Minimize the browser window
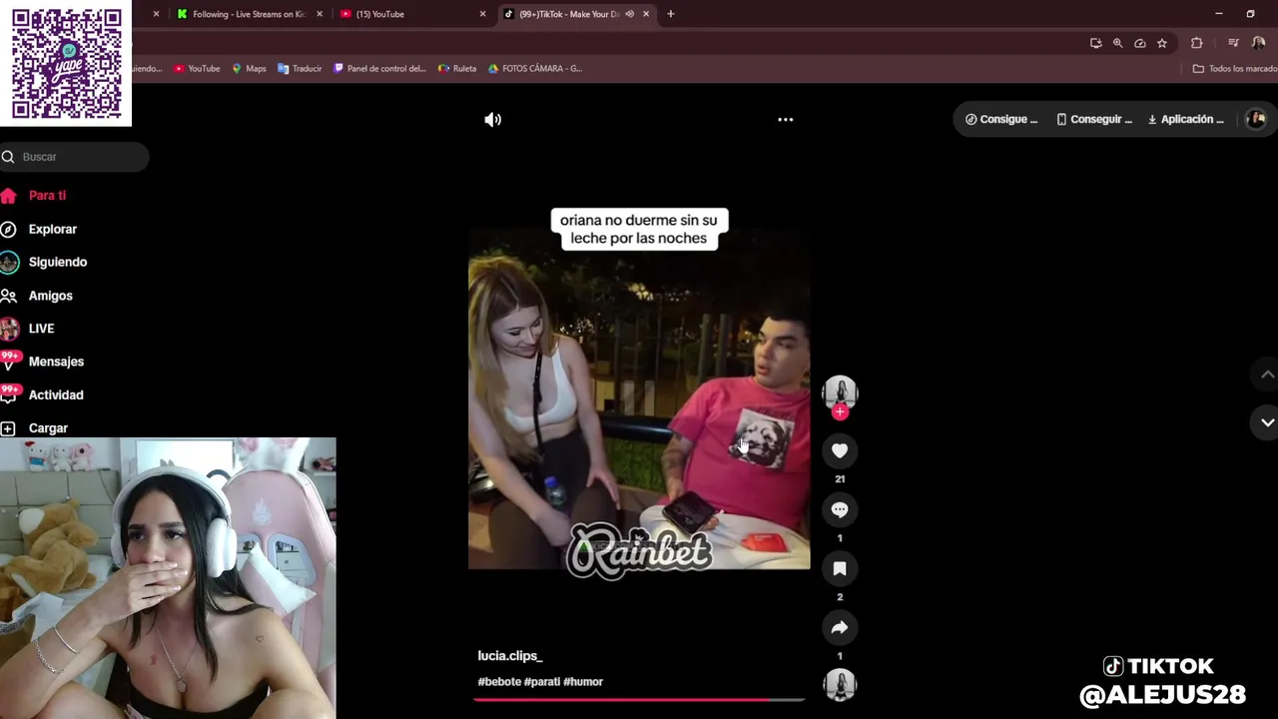1278x719 pixels. [1218, 14]
